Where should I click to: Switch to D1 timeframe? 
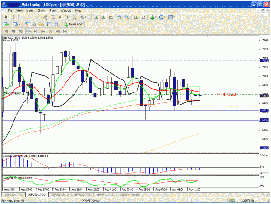click(50, 32)
